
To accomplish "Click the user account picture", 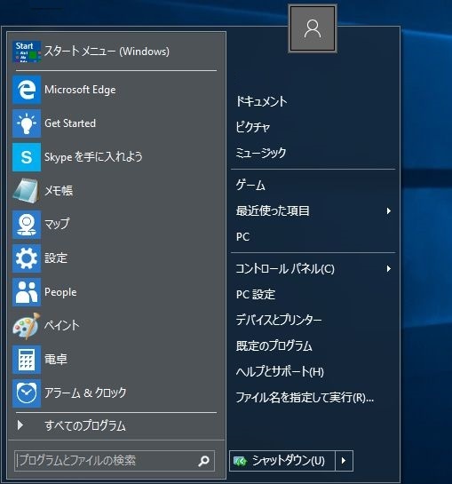I will point(313,28).
